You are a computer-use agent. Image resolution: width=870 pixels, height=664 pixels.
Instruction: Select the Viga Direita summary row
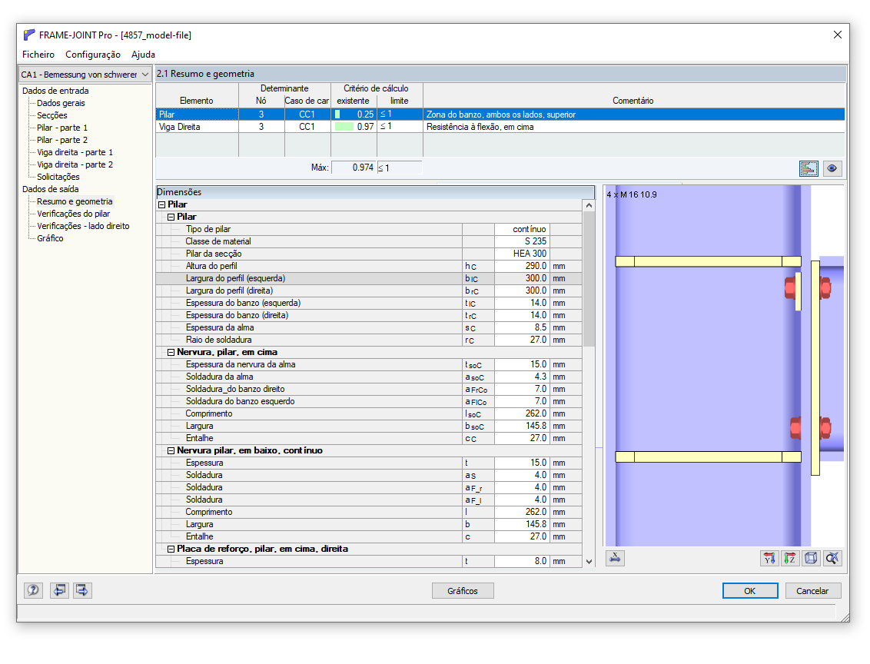(x=500, y=127)
